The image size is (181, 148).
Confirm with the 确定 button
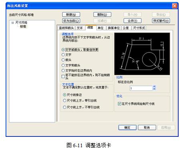(x=127, y=128)
